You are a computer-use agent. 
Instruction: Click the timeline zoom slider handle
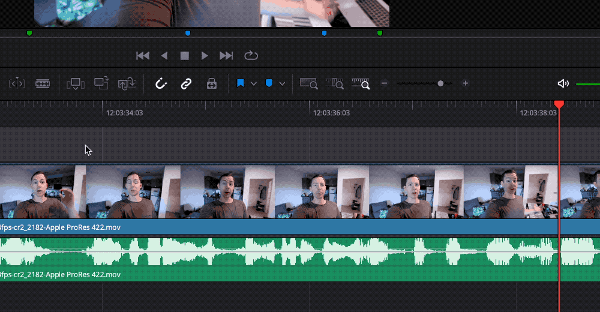[440, 83]
